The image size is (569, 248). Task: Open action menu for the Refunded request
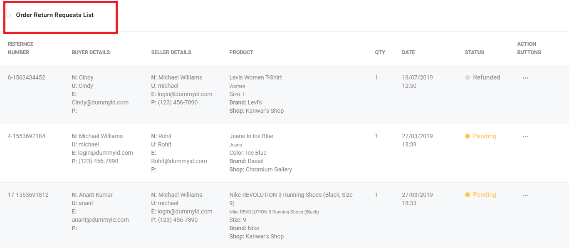[x=525, y=78]
